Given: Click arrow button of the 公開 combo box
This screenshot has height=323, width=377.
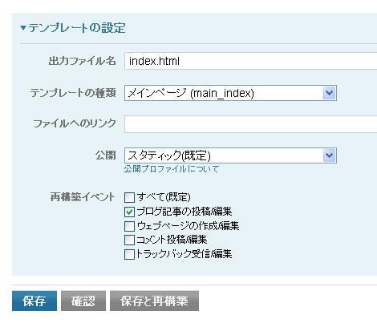Looking at the screenshot, I should (329, 155).
